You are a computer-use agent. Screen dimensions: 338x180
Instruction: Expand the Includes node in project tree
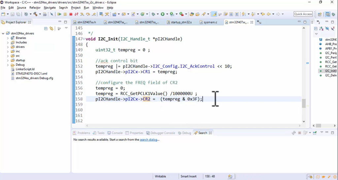(x=8, y=42)
